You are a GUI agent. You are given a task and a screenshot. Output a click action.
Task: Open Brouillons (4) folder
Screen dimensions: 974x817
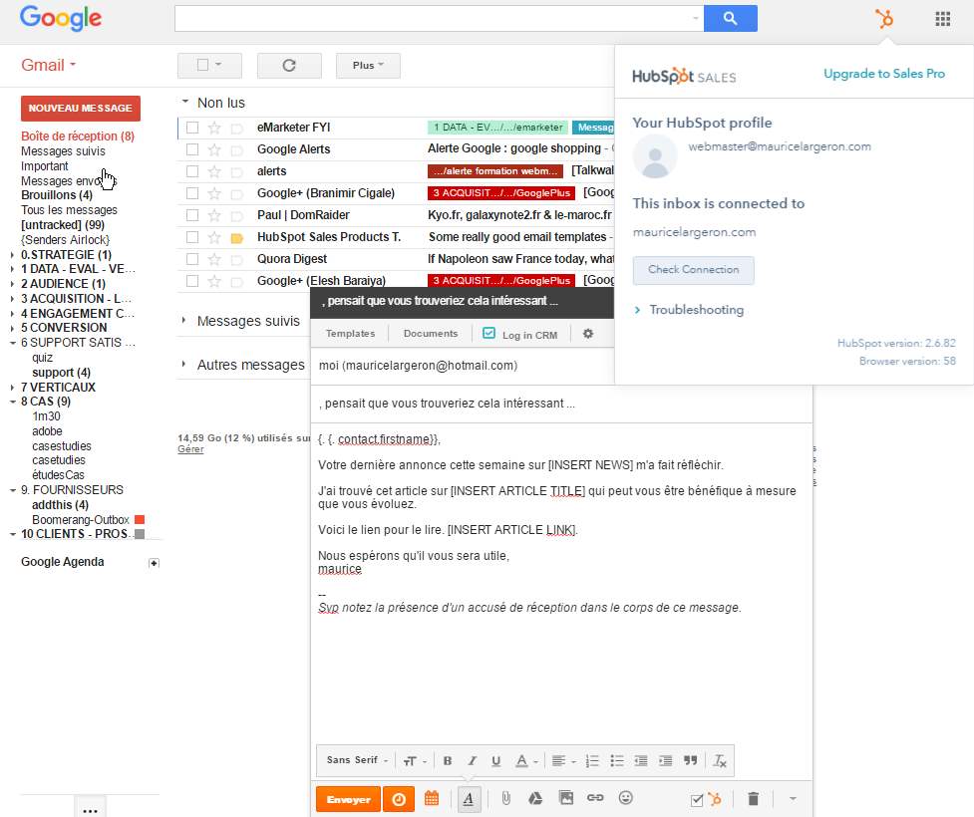point(57,195)
